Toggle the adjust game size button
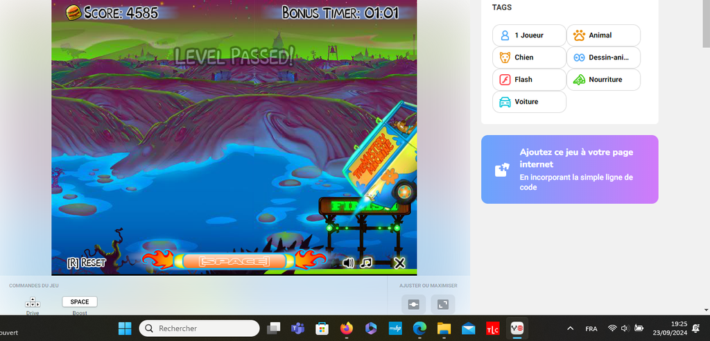The height and width of the screenshot is (341, 710). 413,304
